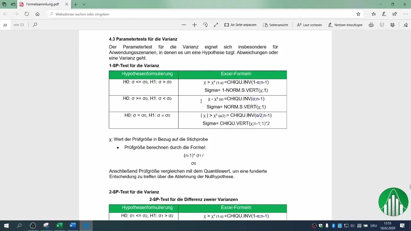Screen dimensions: 411x231
Task: Click the address bar search field
Action: click(x=205, y=14)
